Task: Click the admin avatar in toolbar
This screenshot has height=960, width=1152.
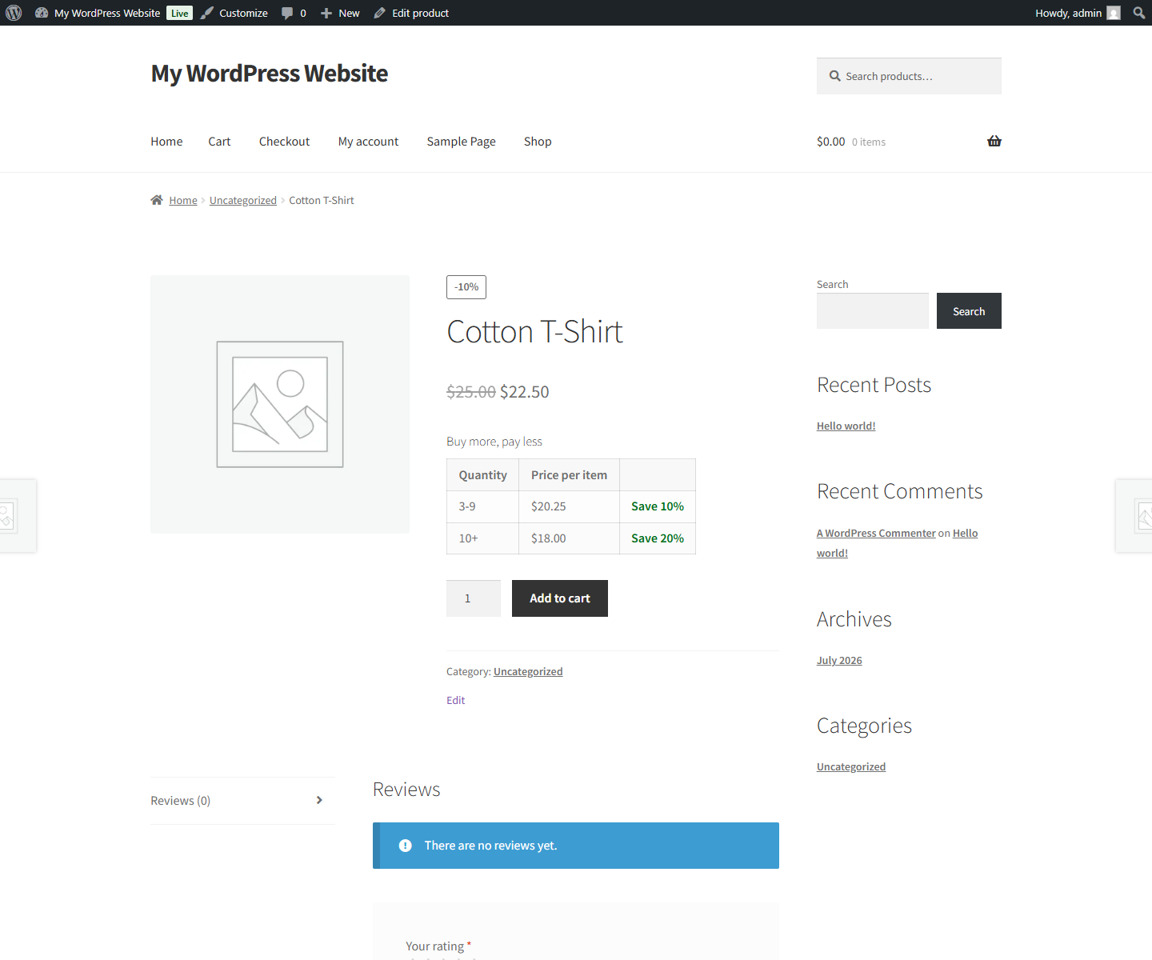Action: point(1114,13)
